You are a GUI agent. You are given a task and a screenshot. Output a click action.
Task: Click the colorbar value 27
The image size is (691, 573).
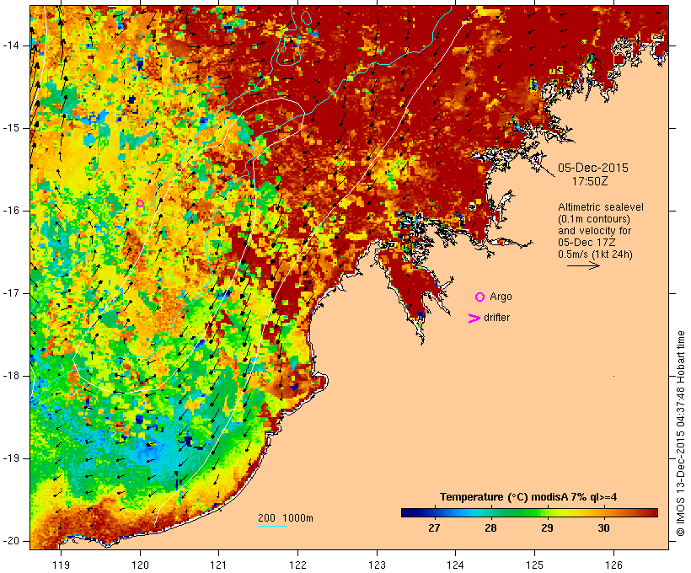coord(434,527)
